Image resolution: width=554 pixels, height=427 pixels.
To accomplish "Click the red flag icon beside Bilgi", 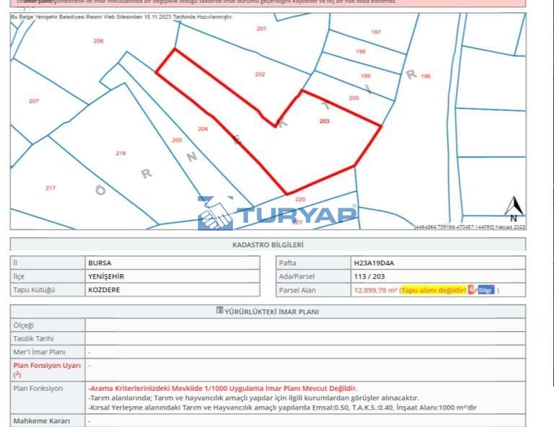I will click(x=472, y=290).
